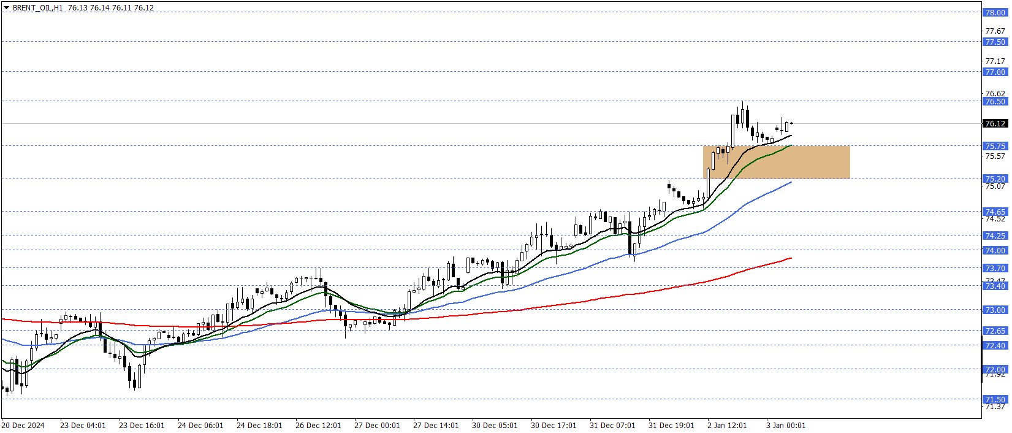
Task: Click the 77.17 price scale value
Action: [x=995, y=61]
